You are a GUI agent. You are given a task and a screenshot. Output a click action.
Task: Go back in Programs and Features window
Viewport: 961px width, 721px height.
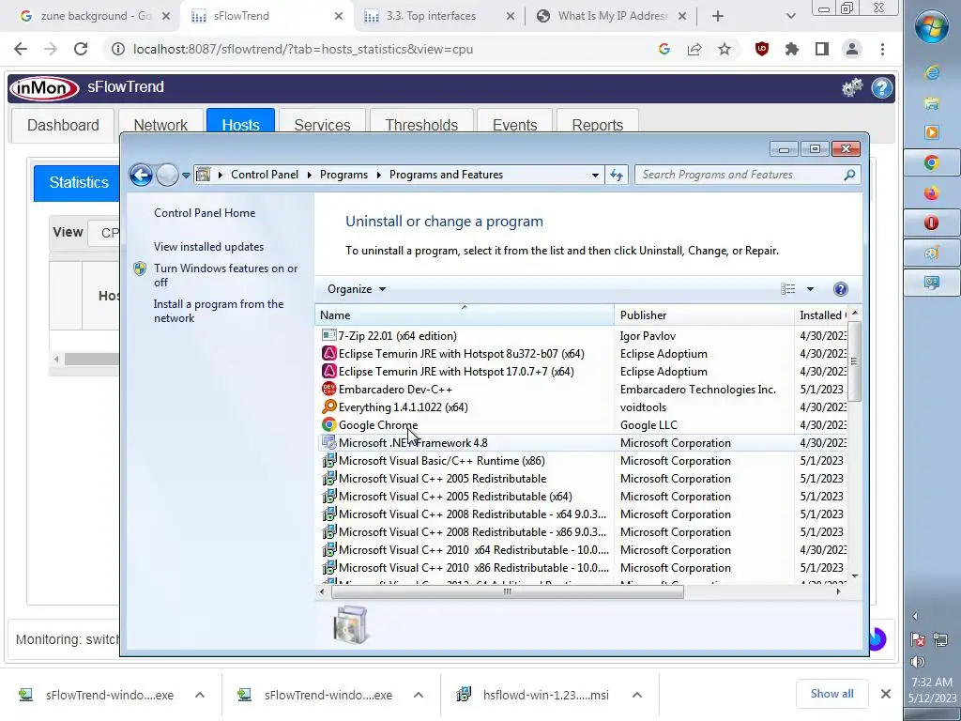[x=141, y=176]
